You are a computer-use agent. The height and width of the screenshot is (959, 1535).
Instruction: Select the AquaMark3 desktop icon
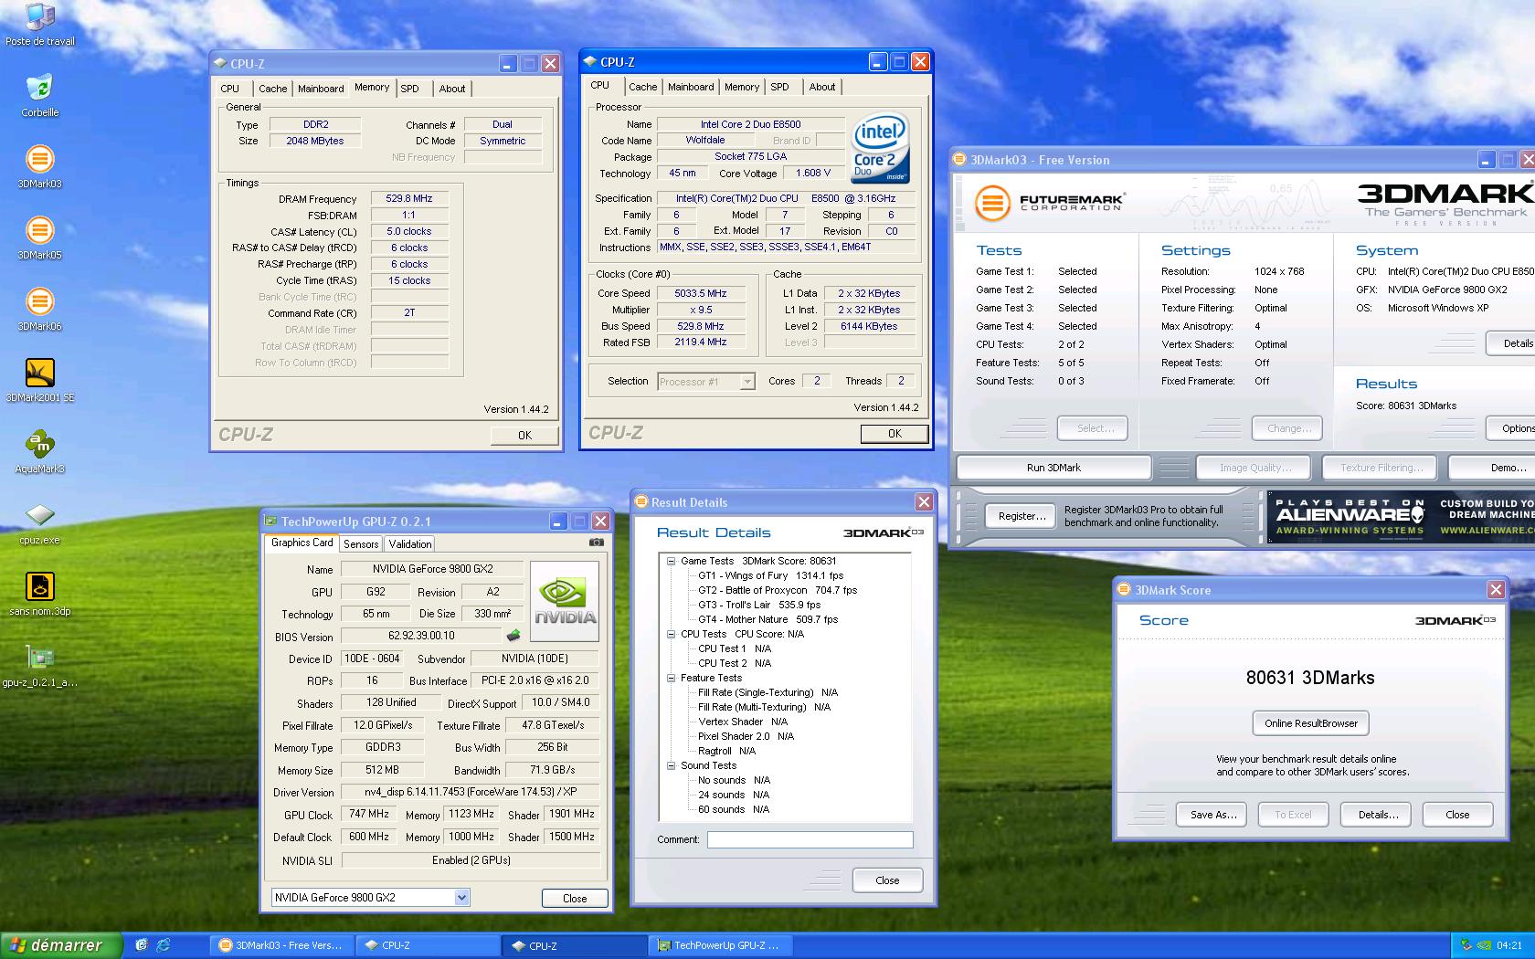(39, 452)
